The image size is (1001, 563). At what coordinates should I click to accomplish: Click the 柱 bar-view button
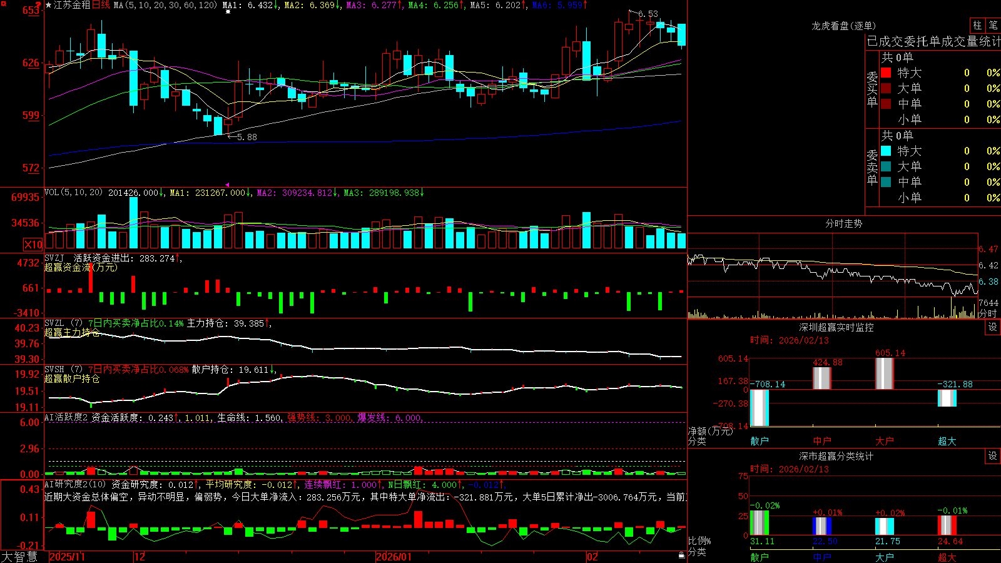pyautogui.click(x=977, y=26)
